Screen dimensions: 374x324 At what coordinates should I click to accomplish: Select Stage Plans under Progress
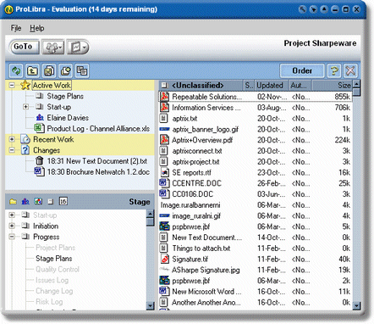point(54,259)
